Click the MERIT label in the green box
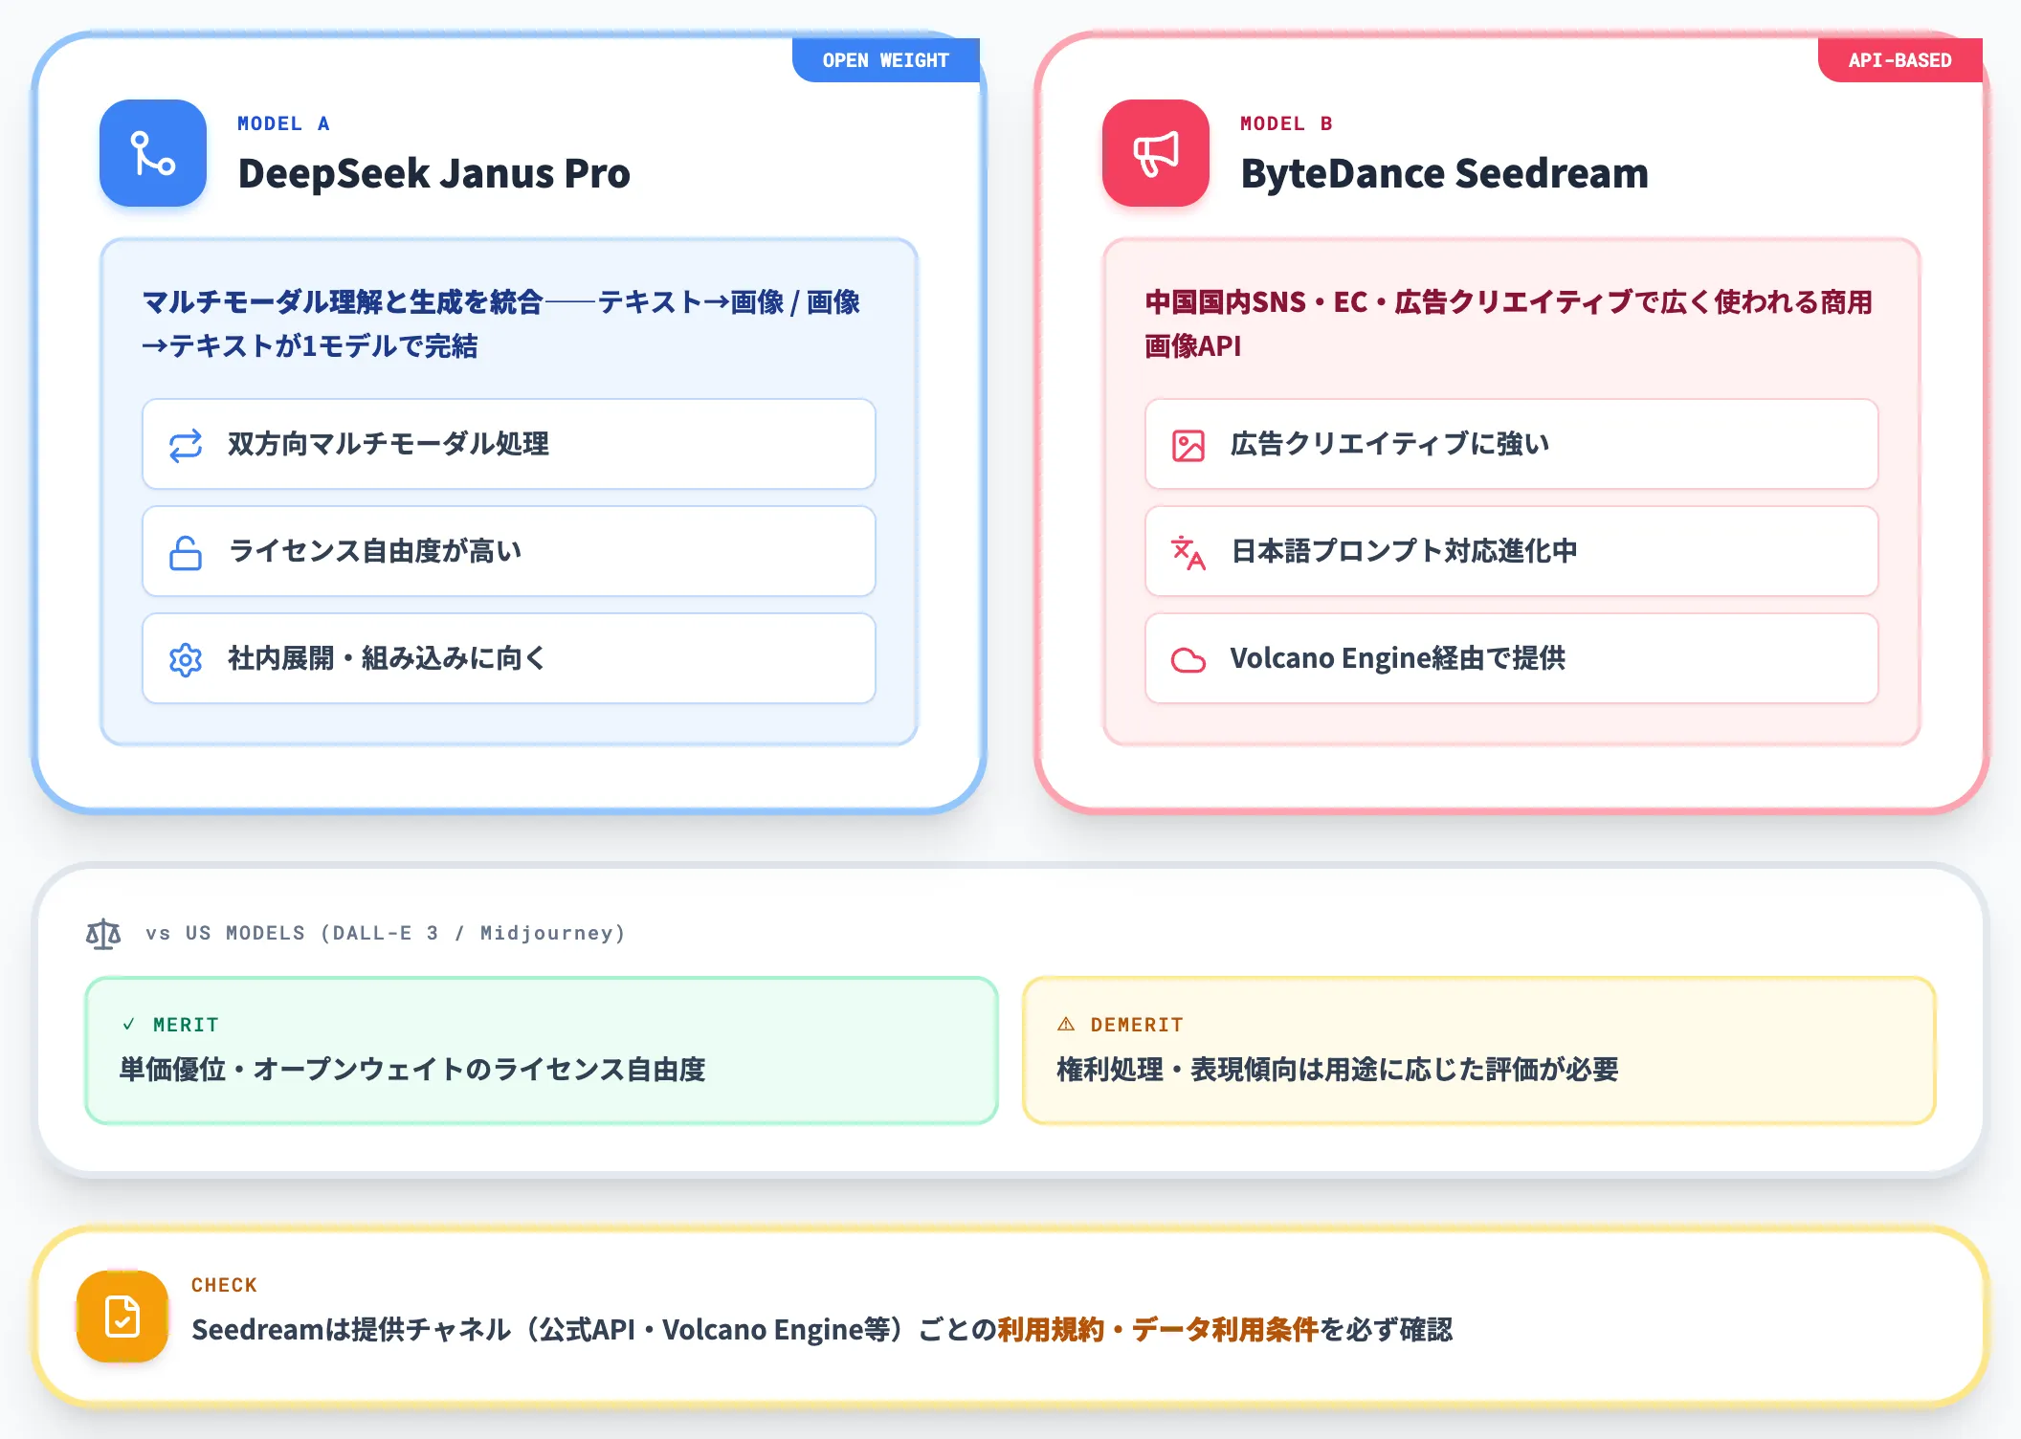This screenshot has height=1439, width=2021. pyautogui.click(x=186, y=1025)
